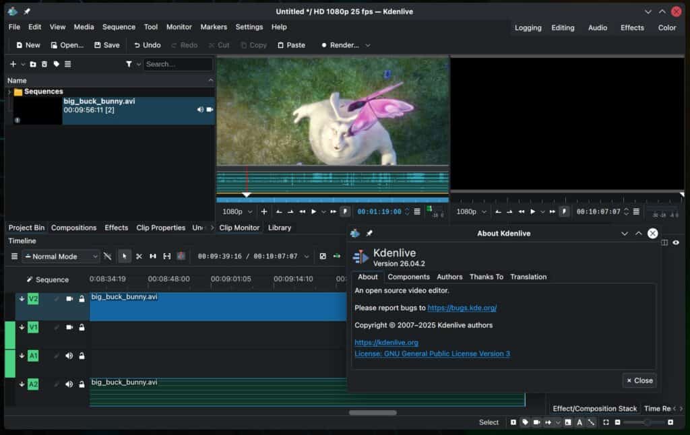The width and height of the screenshot is (690, 435).
Task: Create a new folder in Project Bin
Action: tap(33, 64)
